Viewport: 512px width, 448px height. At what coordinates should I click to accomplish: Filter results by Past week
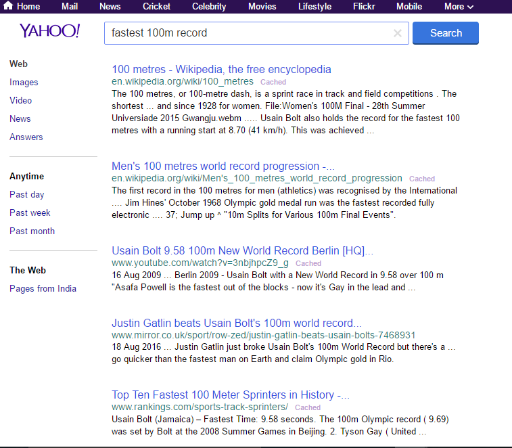point(30,212)
